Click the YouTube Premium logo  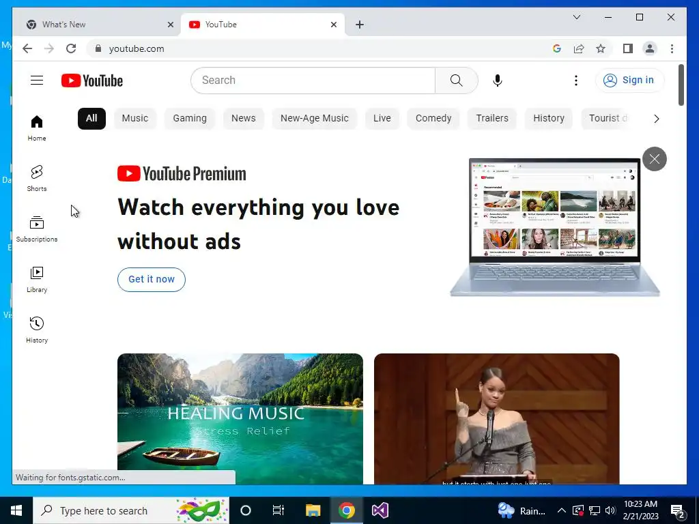pos(182,174)
